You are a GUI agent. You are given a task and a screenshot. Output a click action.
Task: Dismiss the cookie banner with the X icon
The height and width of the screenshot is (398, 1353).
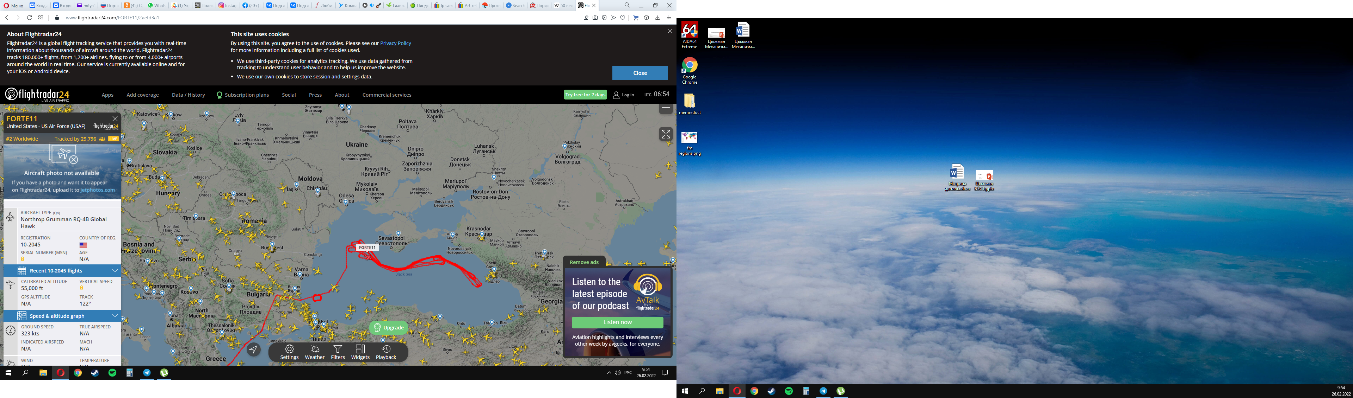point(670,31)
